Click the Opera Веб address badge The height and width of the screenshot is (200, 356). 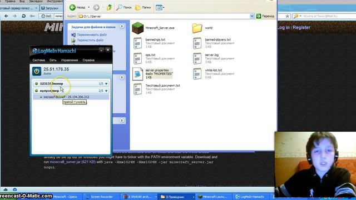click(46, 16)
